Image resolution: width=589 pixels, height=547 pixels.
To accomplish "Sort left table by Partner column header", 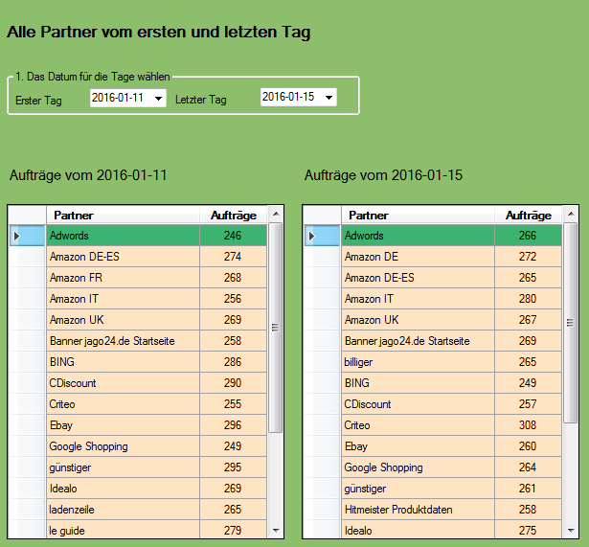I will (123, 216).
